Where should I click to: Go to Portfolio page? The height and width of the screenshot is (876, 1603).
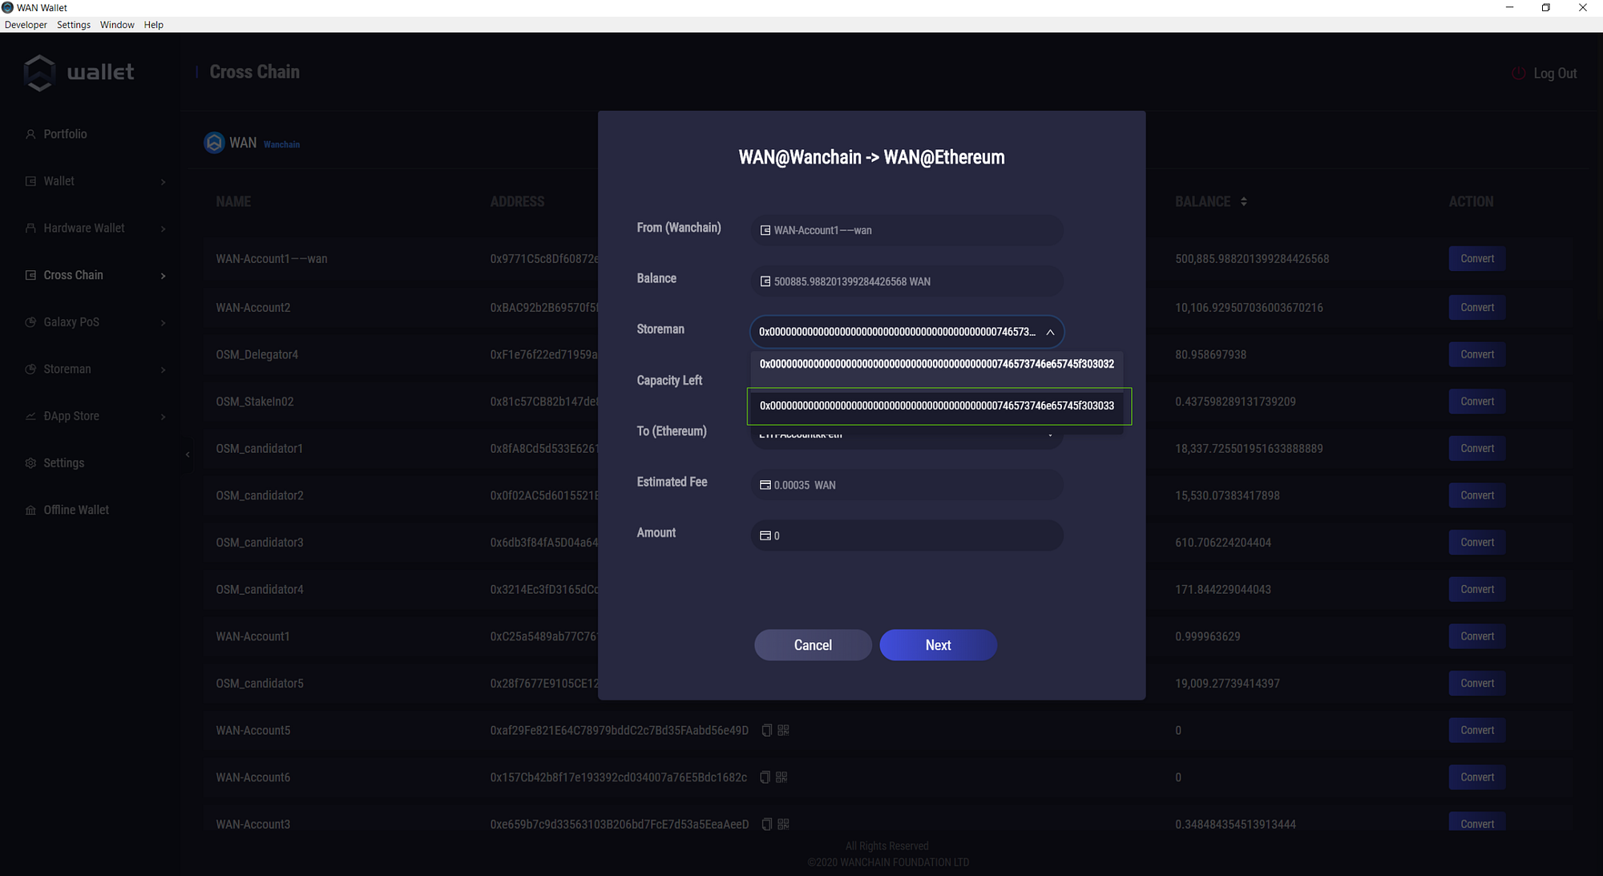pyautogui.click(x=65, y=134)
